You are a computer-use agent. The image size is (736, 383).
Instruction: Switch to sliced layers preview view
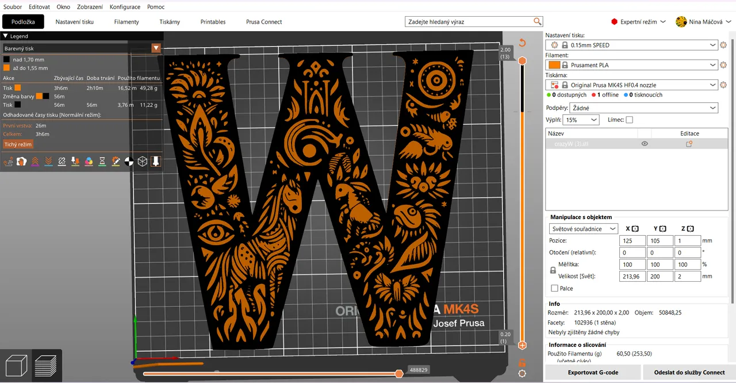tap(46, 366)
